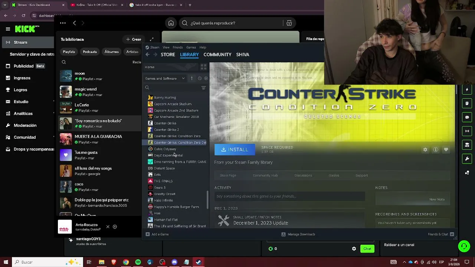Open Ingresos in the Kick sidebar
Viewport: 475px width, 267px height.
[22, 78]
